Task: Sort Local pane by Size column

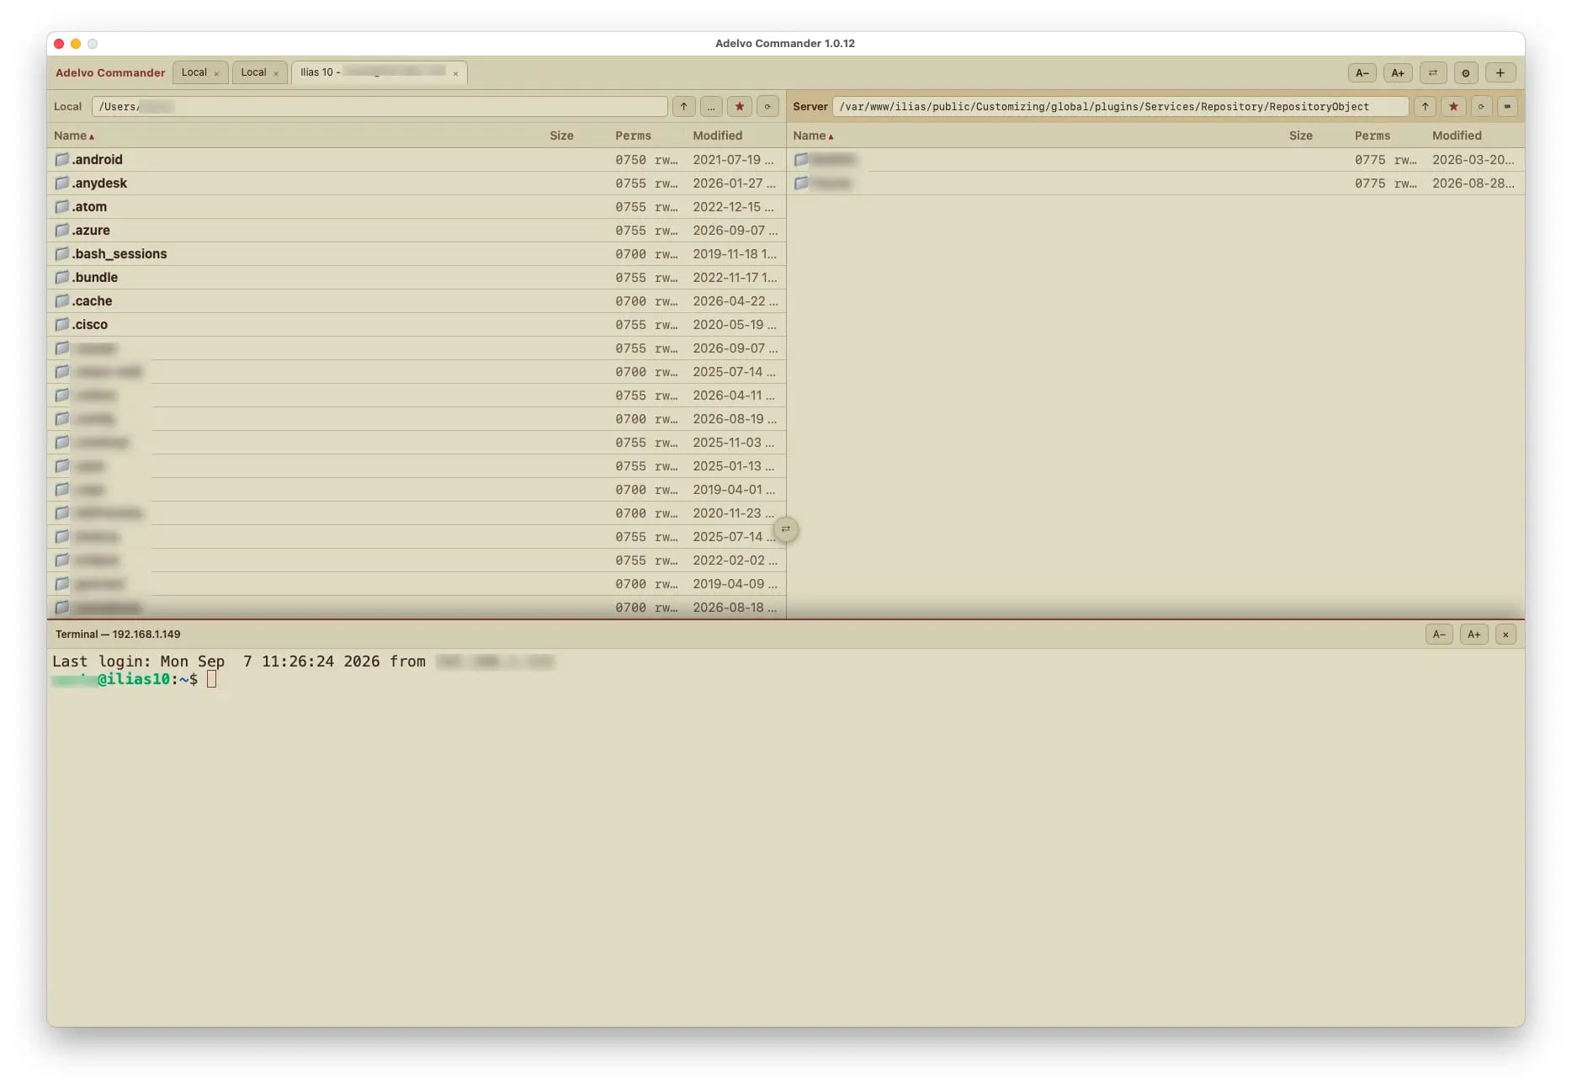Action: click(561, 135)
